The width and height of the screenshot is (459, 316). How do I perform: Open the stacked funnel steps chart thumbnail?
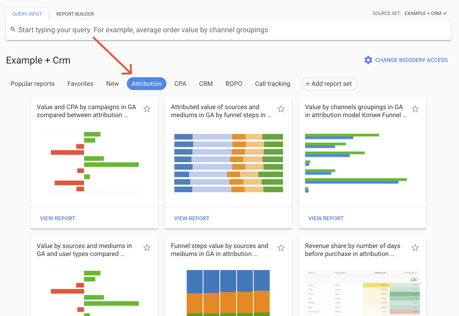click(228, 163)
